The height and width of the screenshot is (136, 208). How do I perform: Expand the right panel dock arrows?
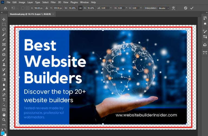tap(207, 12)
